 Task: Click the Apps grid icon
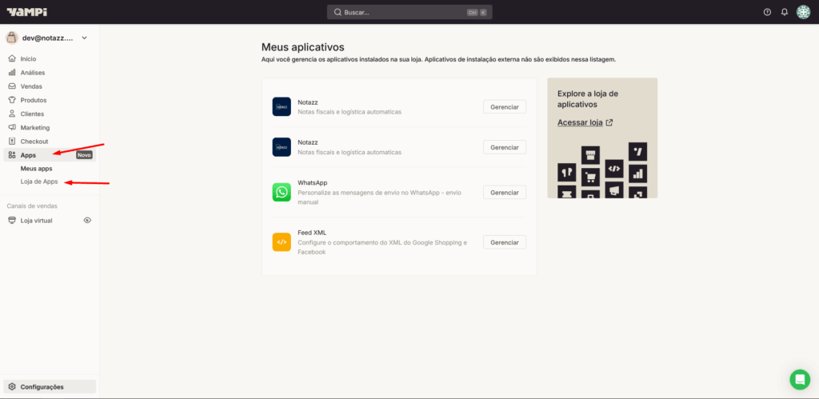[x=12, y=155]
